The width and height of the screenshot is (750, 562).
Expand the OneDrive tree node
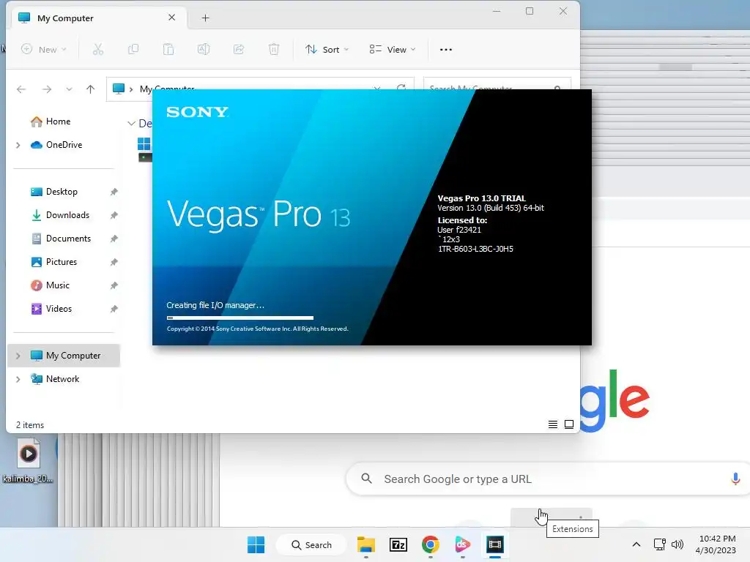pyautogui.click(x=18, y=145)
